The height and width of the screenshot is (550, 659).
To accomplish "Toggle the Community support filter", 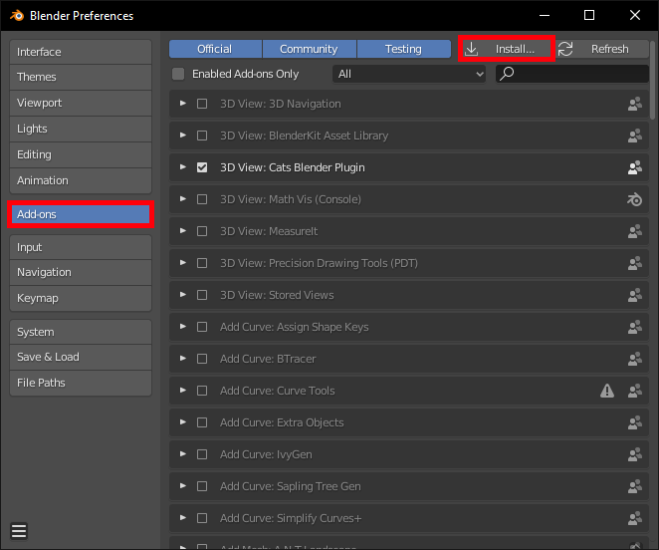I will (x=310, y=49).
